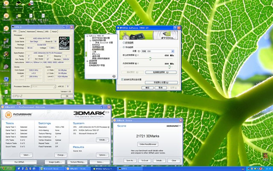Open Image Quality... in 3DMark03
Viewport: 273px width, 171px height.
click(x=55, y=162)
